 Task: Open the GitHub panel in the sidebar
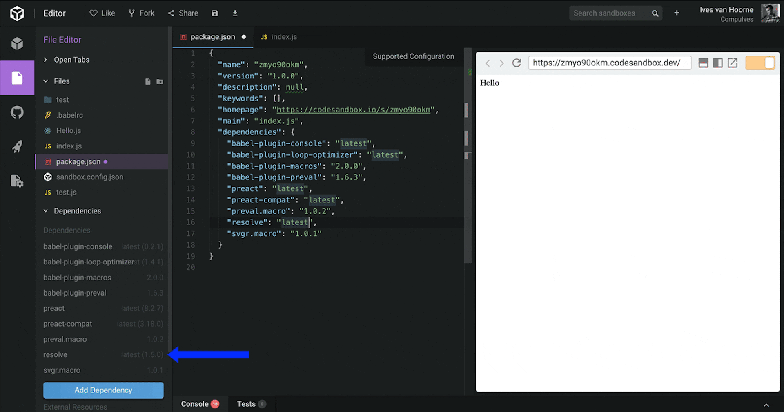pyautogui.click(x=17, y=112)
